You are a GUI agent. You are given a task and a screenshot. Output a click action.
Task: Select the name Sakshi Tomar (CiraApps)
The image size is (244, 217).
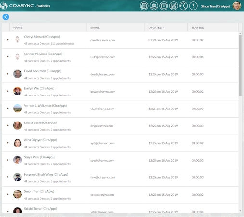coord(40,209)
